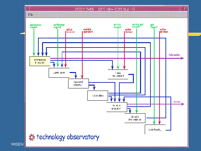Select the User leaving box
Screen dimensions: 201x151
coord(155,129)
